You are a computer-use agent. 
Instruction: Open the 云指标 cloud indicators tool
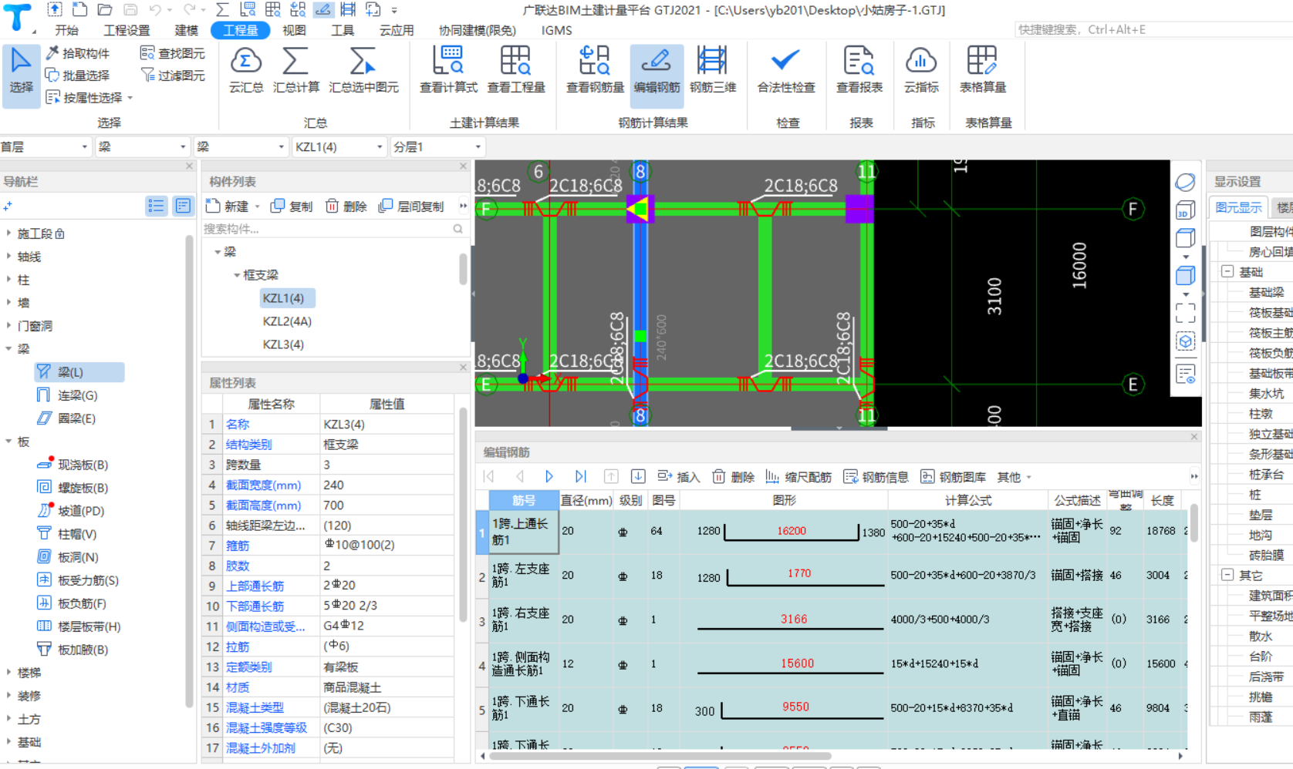point(921,69)
